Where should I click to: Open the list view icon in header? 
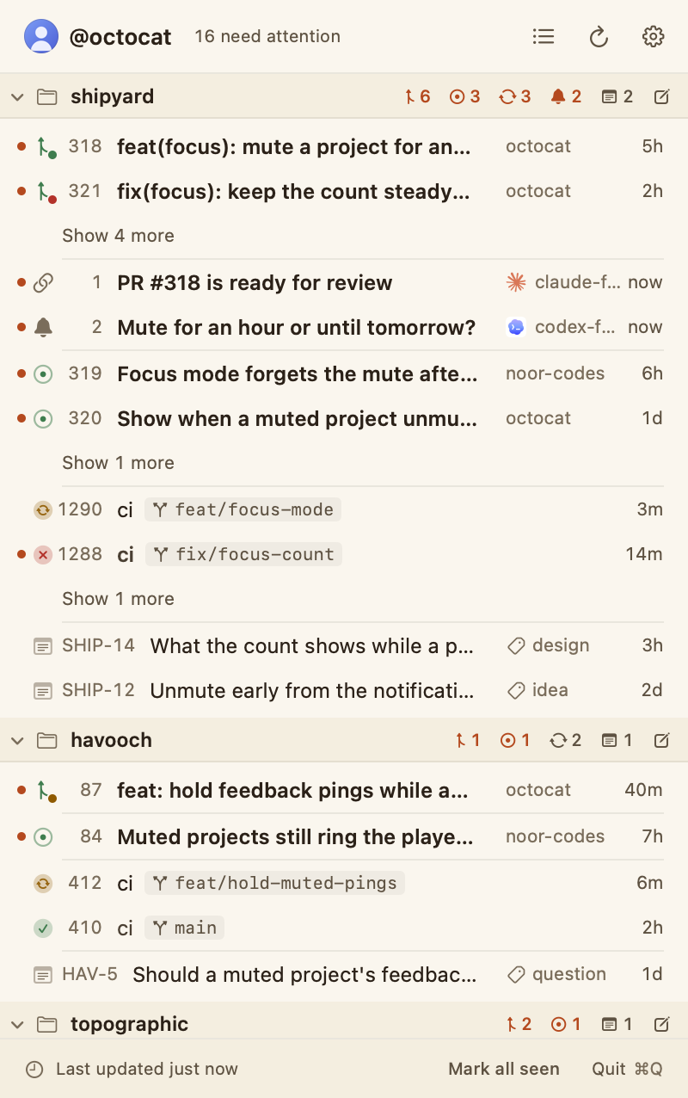pos(544,36)
